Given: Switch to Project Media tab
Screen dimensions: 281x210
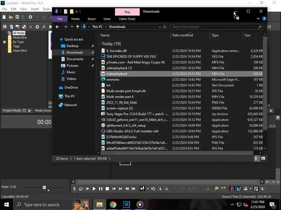Looking at the screenshot, I should [x=12, y=110].
